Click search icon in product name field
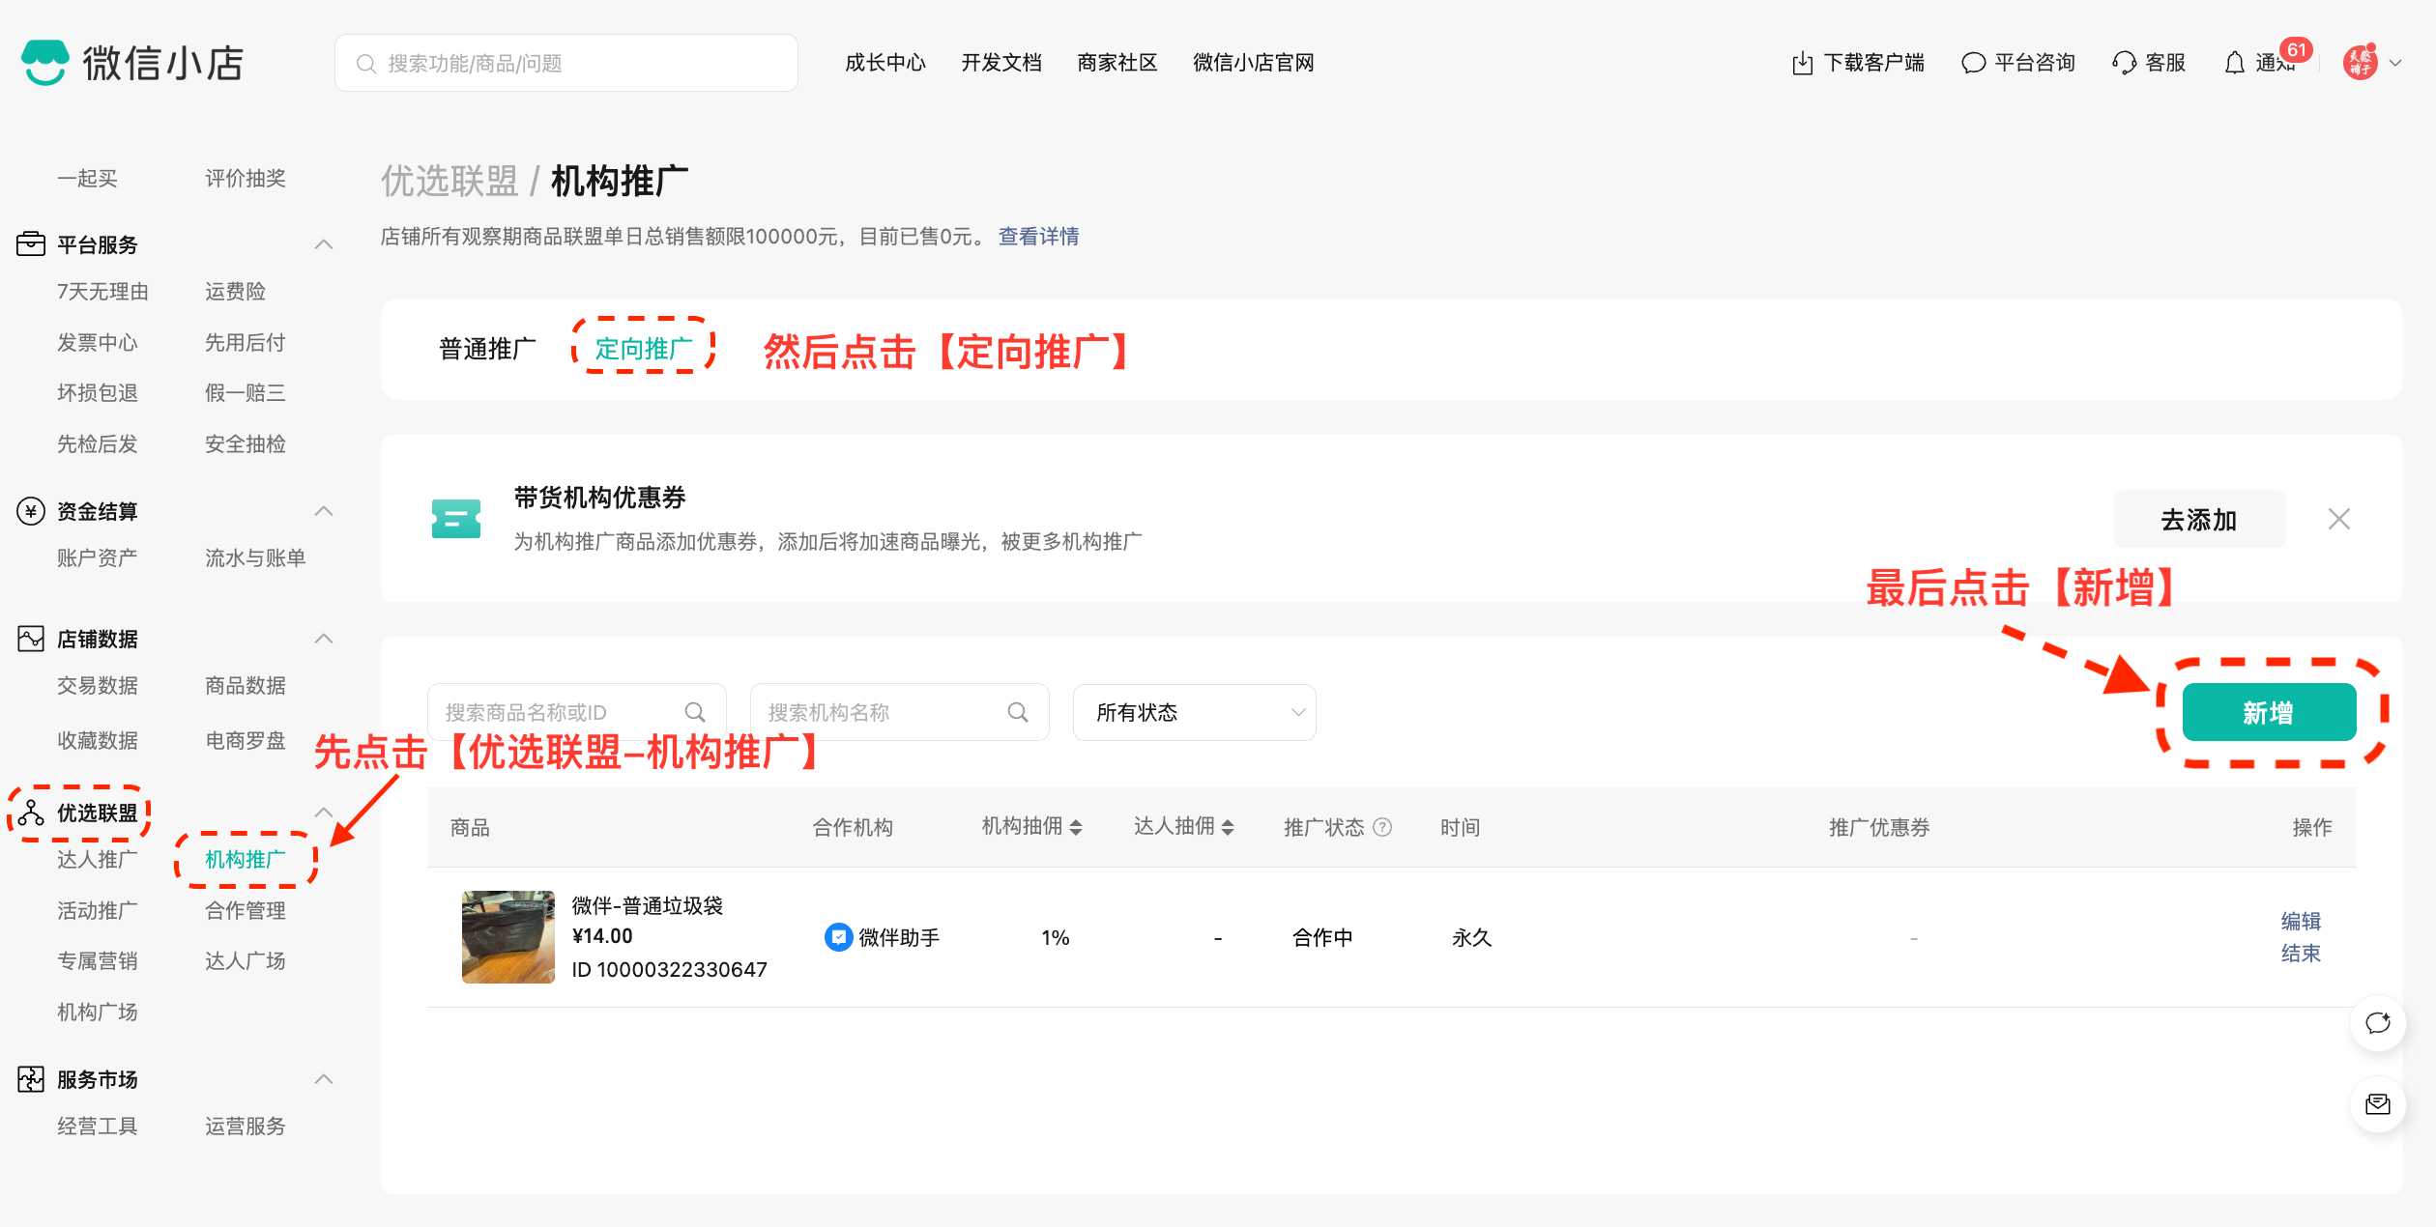The height and width of the screenshot is (1227, 2436). click(695, 712)
